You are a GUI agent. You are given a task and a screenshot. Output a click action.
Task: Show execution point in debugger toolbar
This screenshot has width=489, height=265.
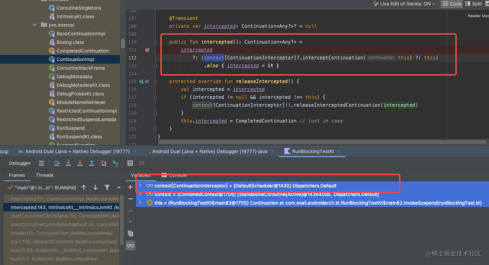[42, 163]
